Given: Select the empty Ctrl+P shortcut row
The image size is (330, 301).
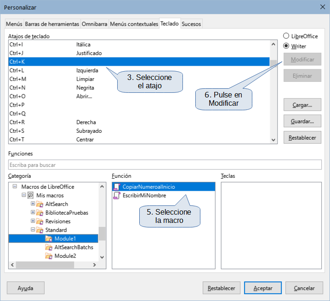Looking at the screenshot, I should [x=139, y=105].
